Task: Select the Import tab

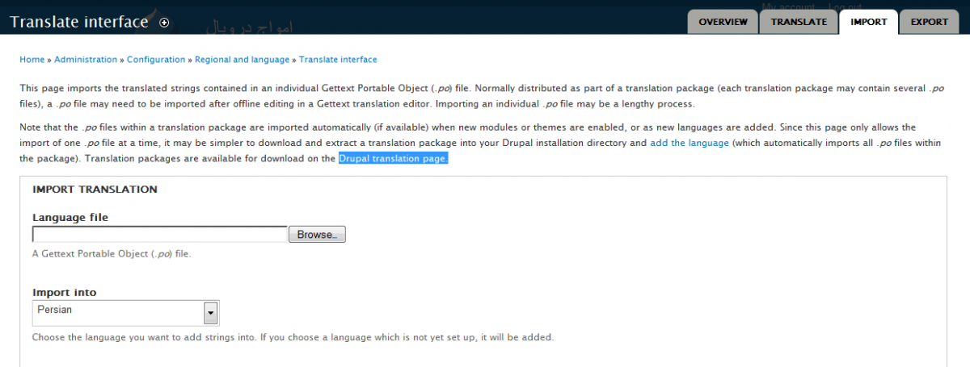Action: (868, 22)
